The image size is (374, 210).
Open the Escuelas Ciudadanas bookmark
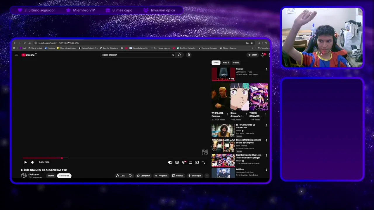point(109,48)
